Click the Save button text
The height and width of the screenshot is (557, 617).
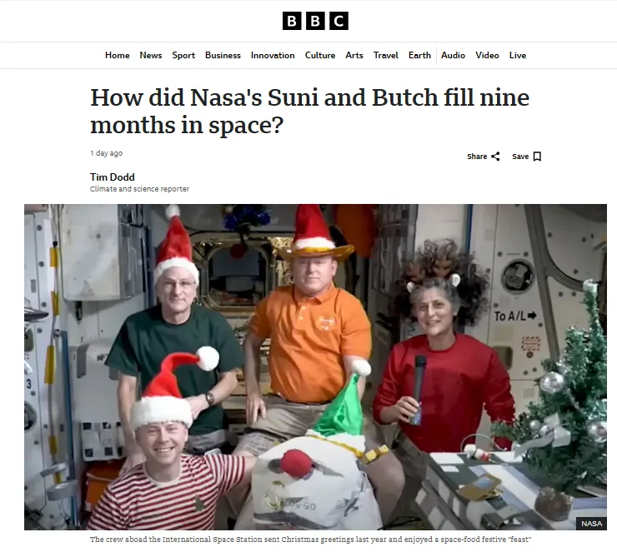pyautogui.click(x=520, y=157)
